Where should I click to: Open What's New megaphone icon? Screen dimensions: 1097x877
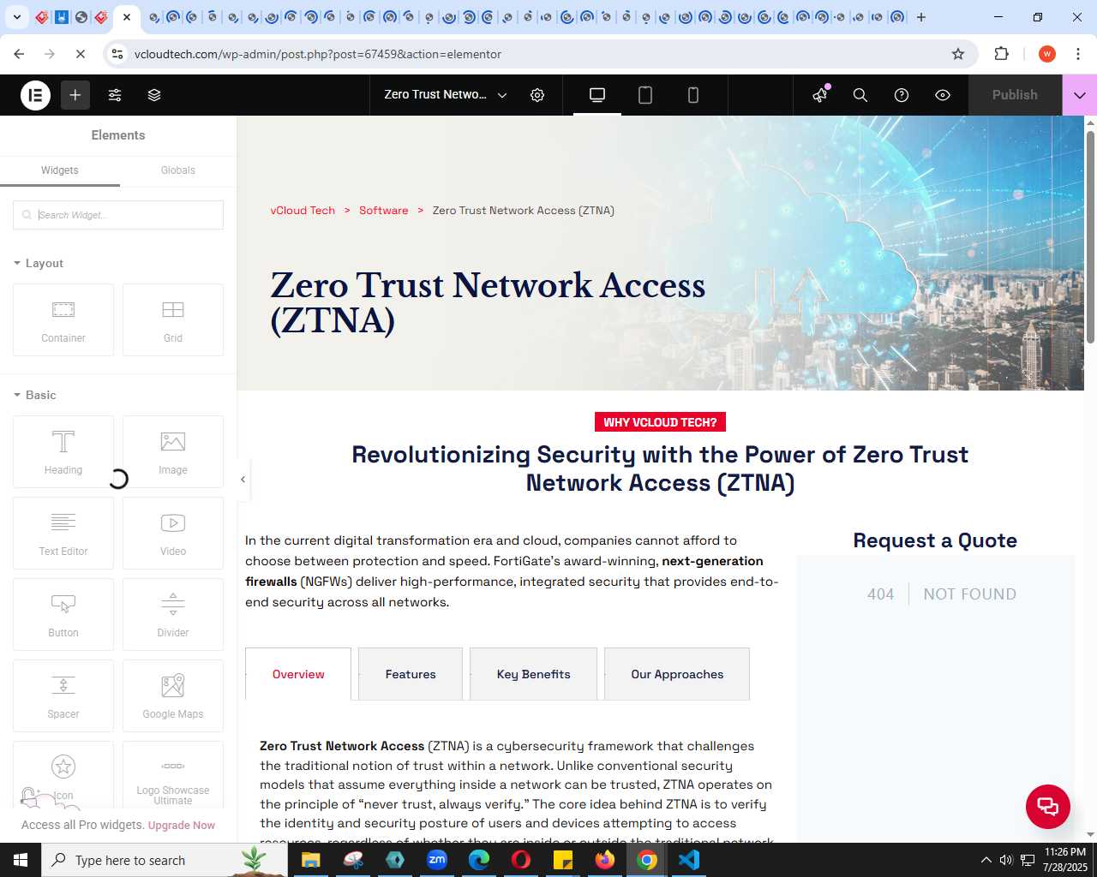tap(820, 95)
